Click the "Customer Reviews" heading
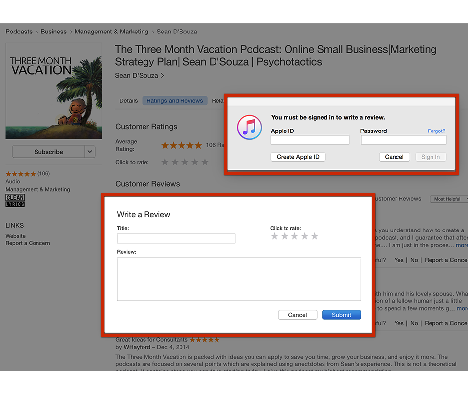 pos(147,184)
